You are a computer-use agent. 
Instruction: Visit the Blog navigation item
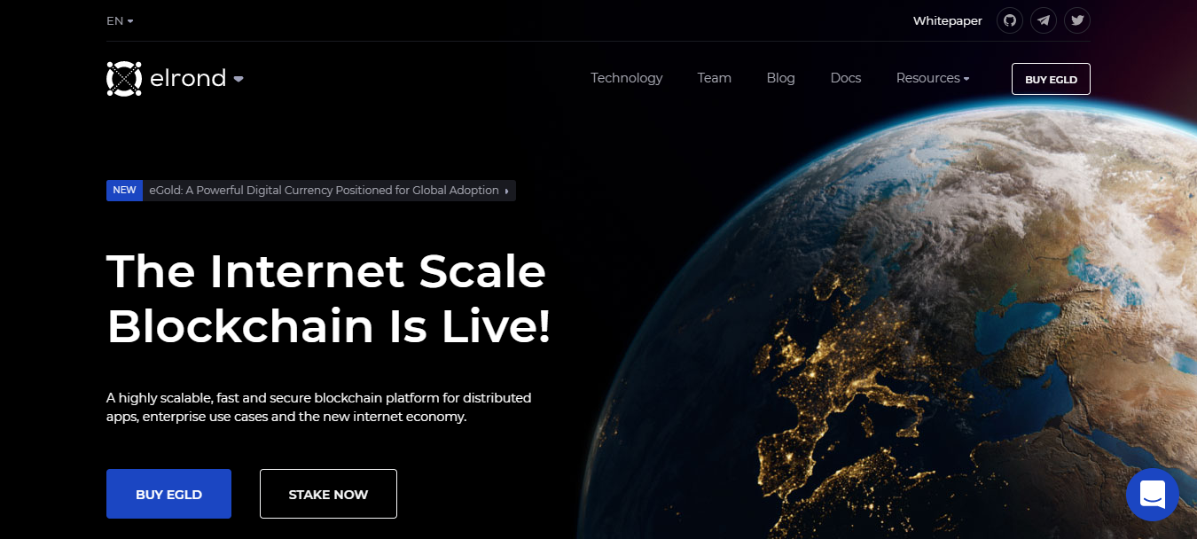(780, 78)
